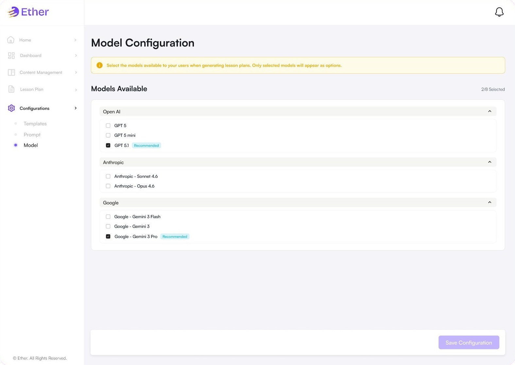The image size is (515, 365).
Task: Click the Configurations gear icon
Action: pos(11,108)
